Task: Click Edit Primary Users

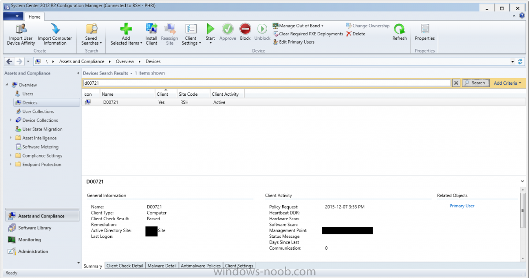Action: (x=294, y=42)
